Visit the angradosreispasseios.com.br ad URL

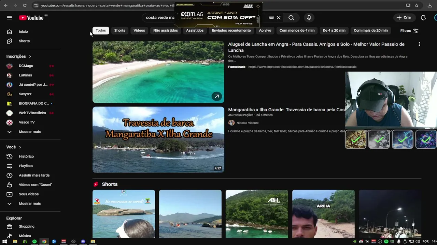(302, 67)
